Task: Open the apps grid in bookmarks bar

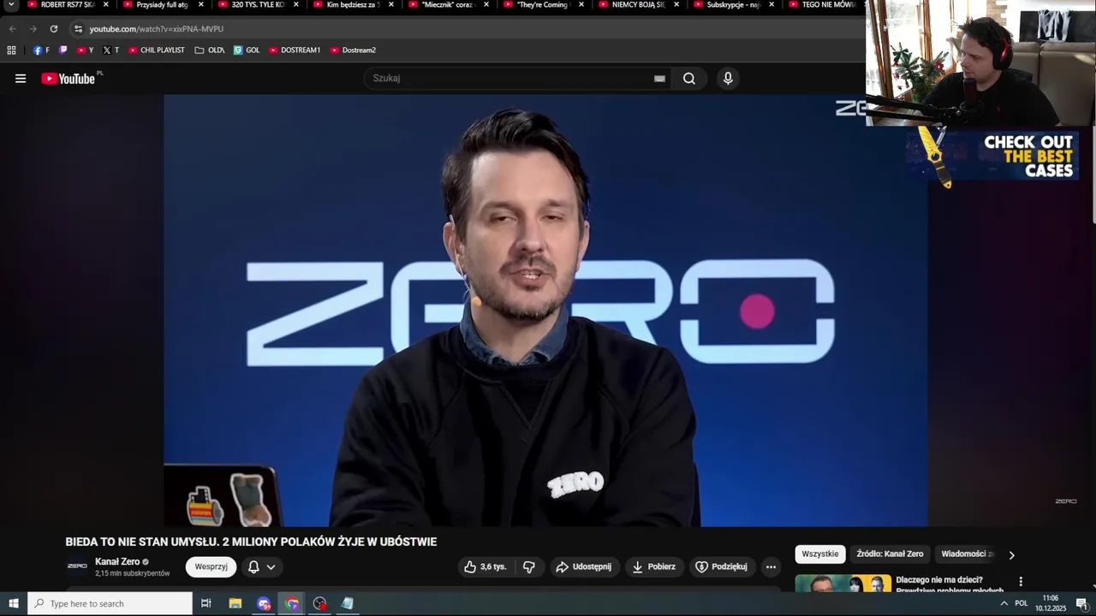Action: (11, 50)
